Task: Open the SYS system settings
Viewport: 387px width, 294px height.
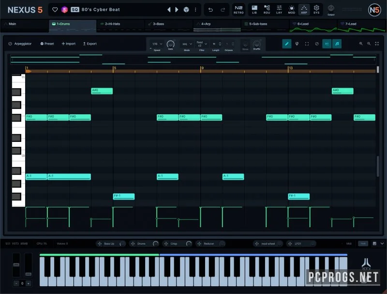Action: click(x=316, y=10)
